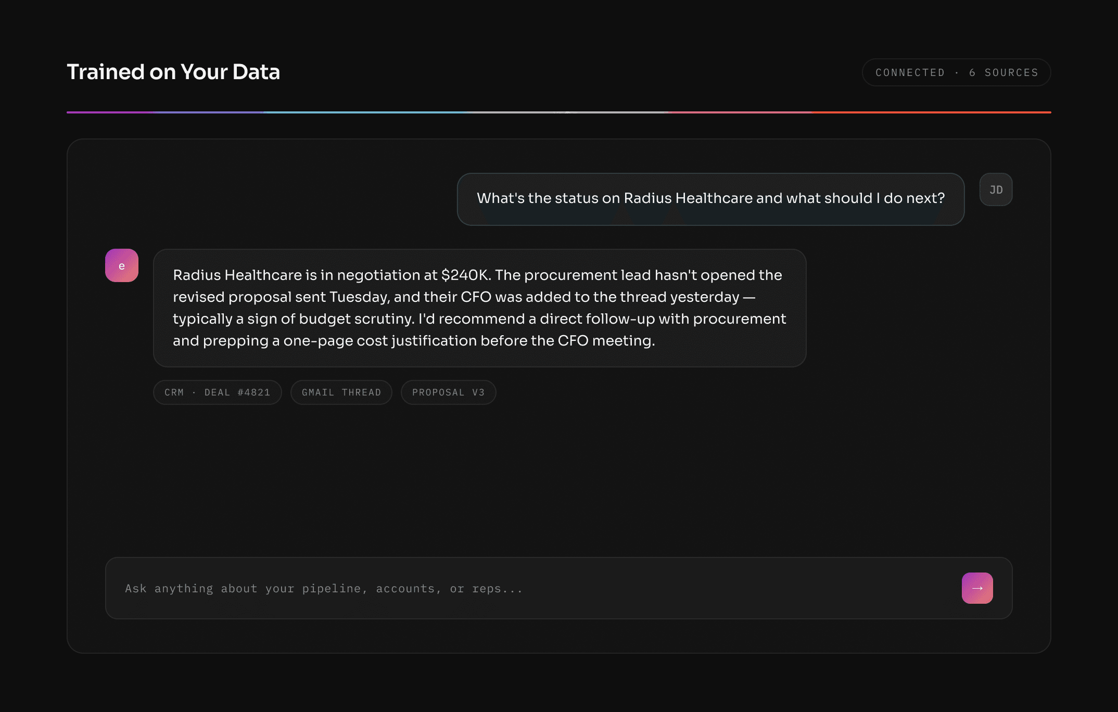Click the "Trained on Your Data" heading
This screenshot has height=712, width=1118.
pos(173,72)
